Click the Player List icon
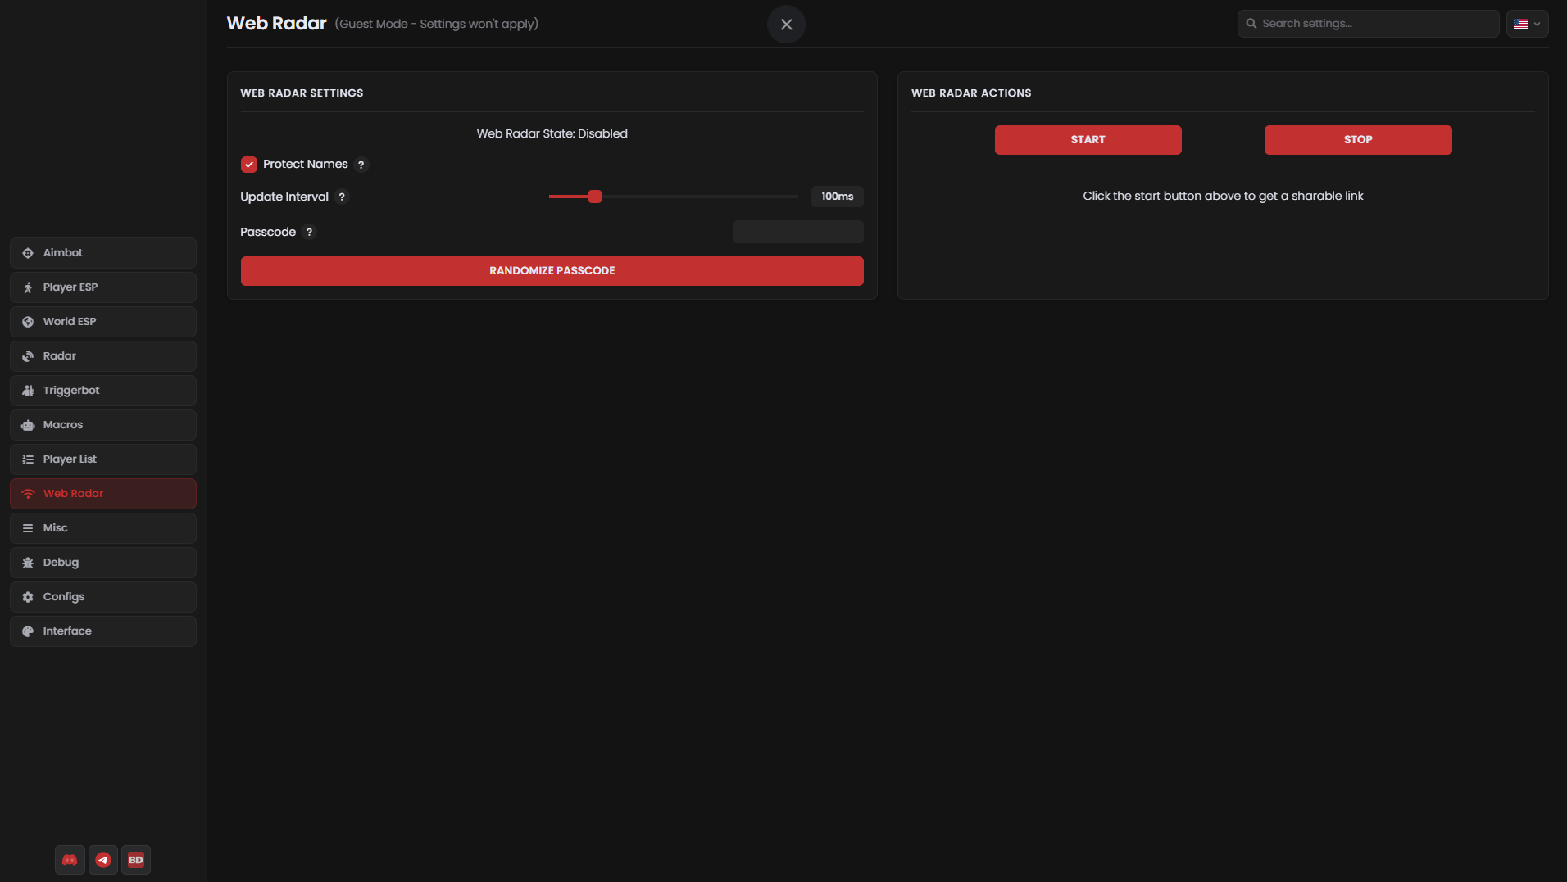 click(x=28, y=459)
